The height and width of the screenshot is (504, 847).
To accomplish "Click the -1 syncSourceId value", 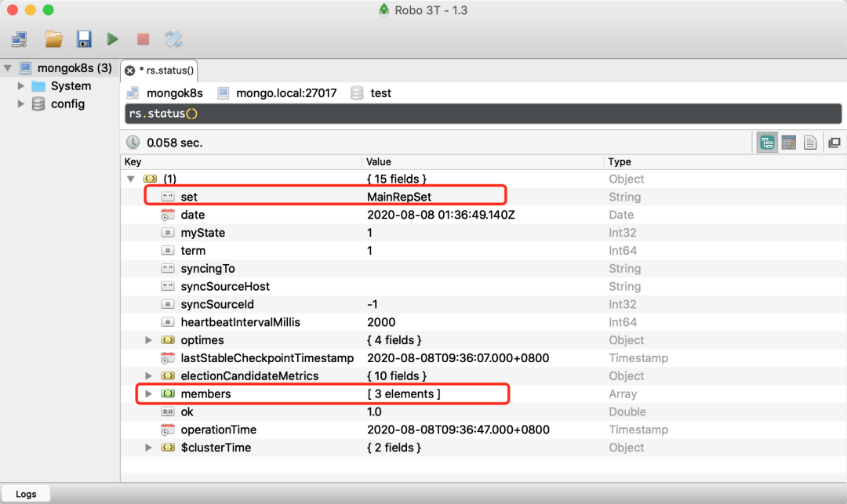I will (x=373, y=304).
